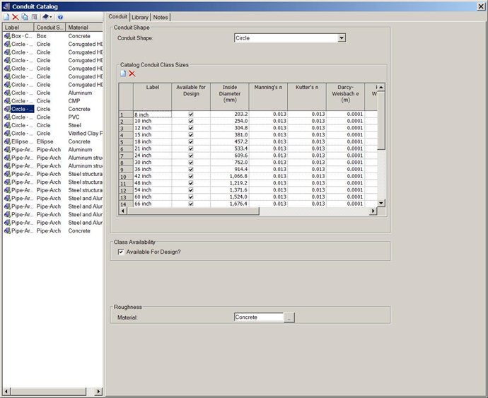The height and width of the screenshot is (398, 488).
Task: Click sizes table horizontal scroll-right arrow
Action: click(373, 211)
